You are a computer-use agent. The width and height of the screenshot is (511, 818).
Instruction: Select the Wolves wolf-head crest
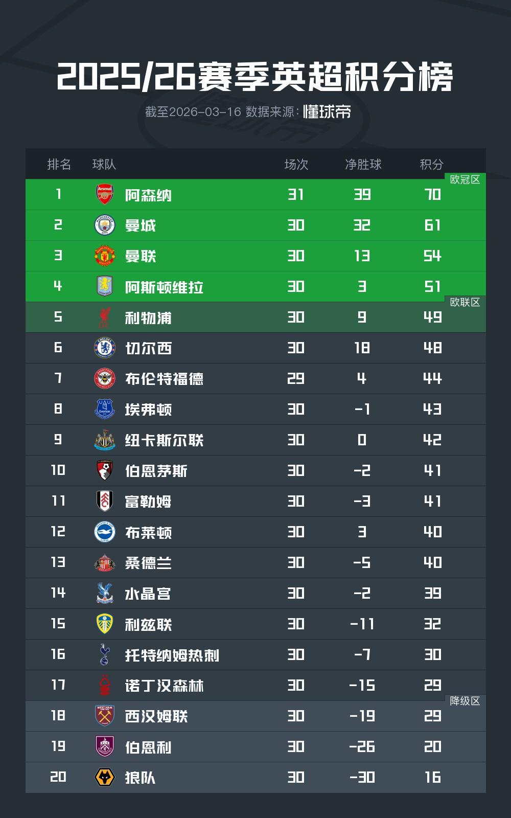pos(105,777)
